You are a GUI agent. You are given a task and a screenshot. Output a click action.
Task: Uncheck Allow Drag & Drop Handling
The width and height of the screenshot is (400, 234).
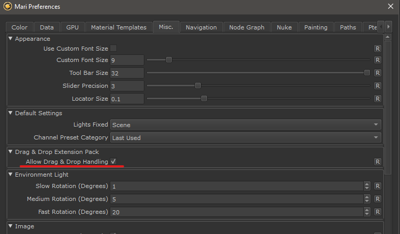pyautogui.click(x=113, y=162)
